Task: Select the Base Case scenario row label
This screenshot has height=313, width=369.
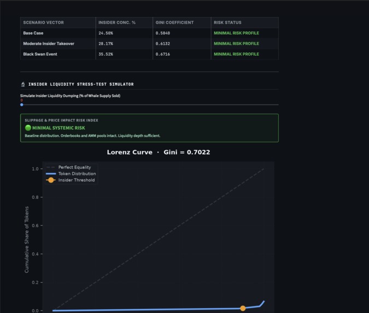Action: pyautogui.click(x=33, y=33)
